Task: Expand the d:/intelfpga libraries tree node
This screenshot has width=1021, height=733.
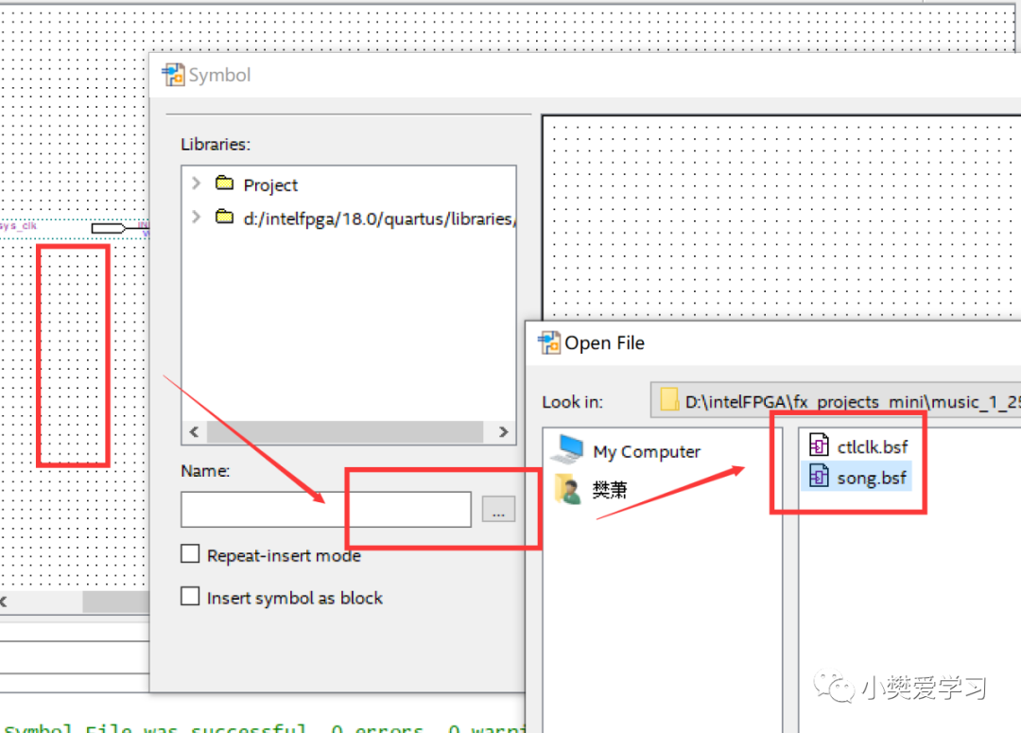Action: pos(196,217)
